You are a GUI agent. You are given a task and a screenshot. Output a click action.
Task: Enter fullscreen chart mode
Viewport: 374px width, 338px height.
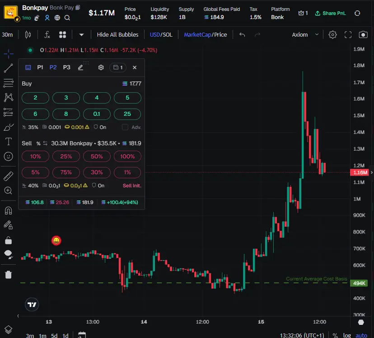tap(348, 35)
